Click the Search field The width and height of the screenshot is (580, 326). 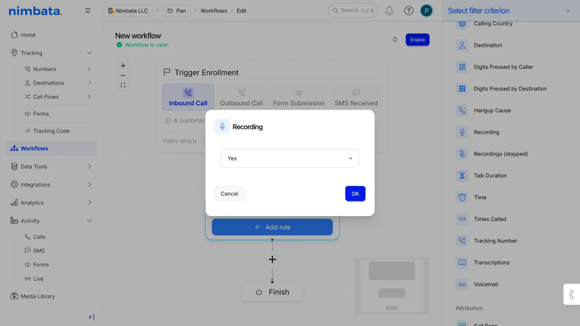(353, 11)
